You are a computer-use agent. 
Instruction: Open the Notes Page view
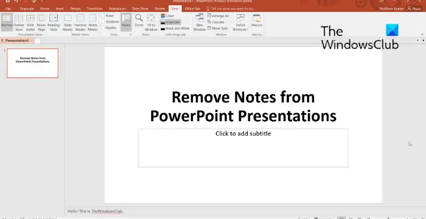coord(41,23)
